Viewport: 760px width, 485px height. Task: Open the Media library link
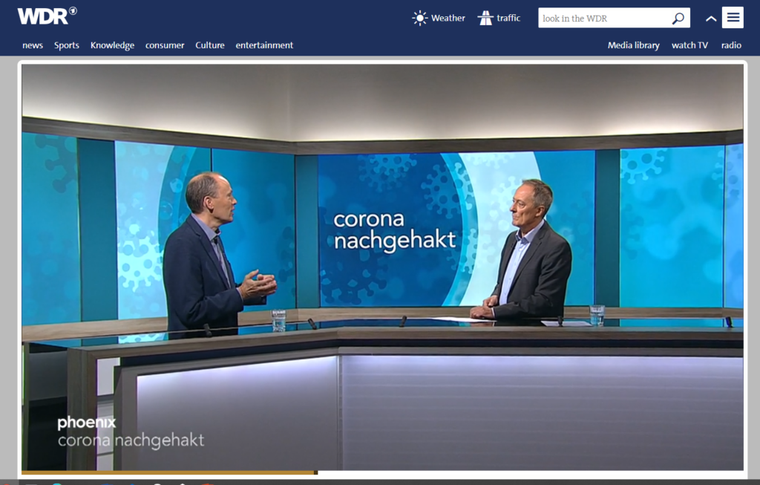pos(634,45)
